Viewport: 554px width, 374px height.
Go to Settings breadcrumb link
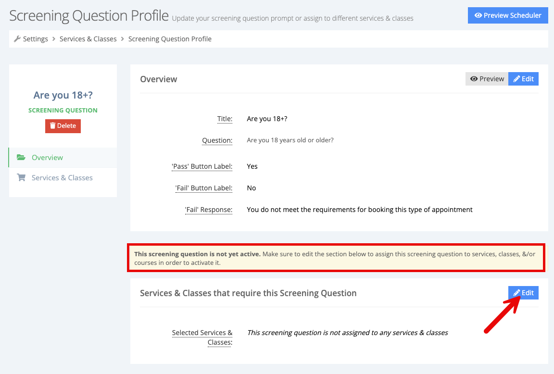35,39
